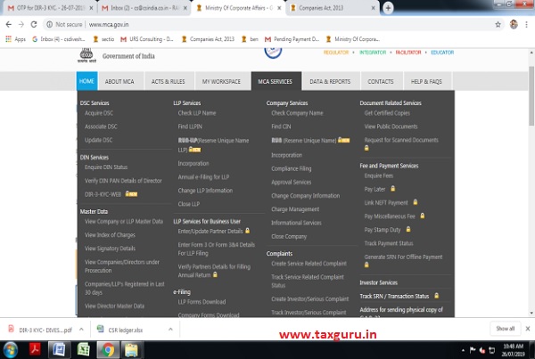The image size is (535, 359).
Task: Click DIR-3-KYC-WEB link
Action: [103, 194]
